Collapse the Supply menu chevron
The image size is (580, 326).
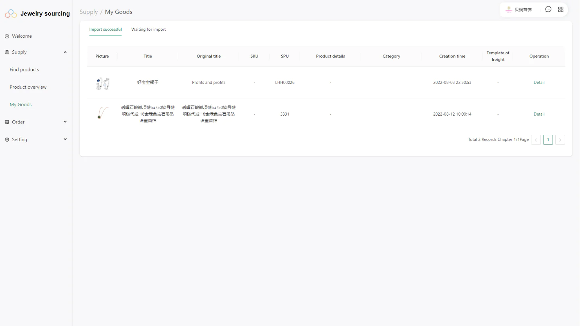(x=65, y=52)
